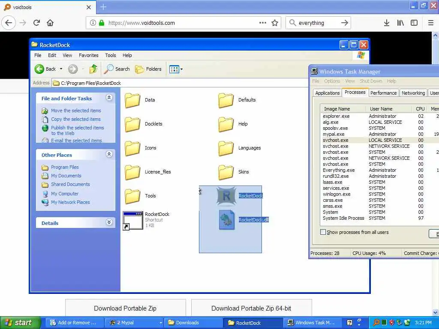
Task: Select the Docklets folder icon
Action: [132, 124]
